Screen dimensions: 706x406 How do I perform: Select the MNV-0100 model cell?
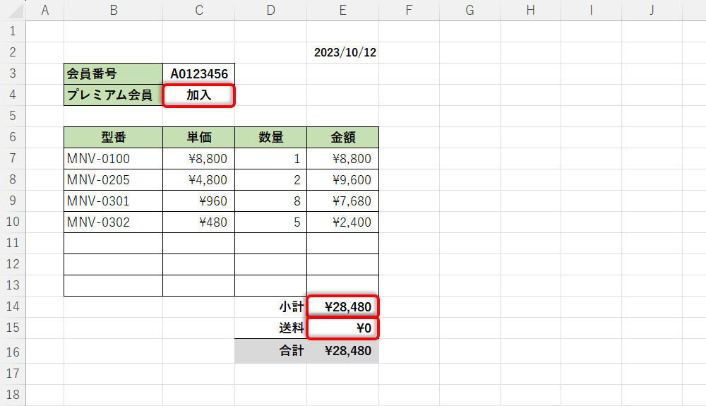point(114,158)
